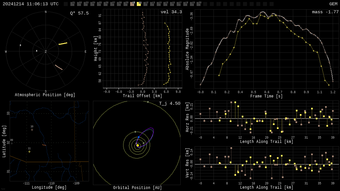Image resolution: width=340 pixels, height=191 pixels.
Task: Click station 09 gray cross on map
Action: pos(12,143)
